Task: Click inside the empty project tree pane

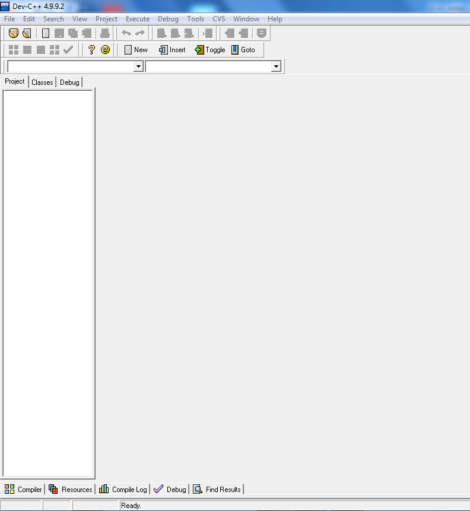Action: coord(48,283)
